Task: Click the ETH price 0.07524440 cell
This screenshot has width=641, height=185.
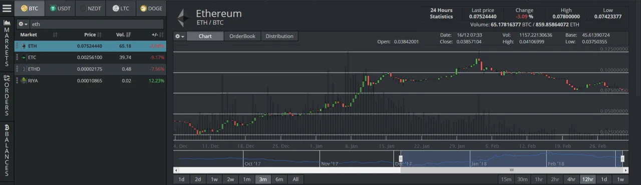Action: (90, 46)
